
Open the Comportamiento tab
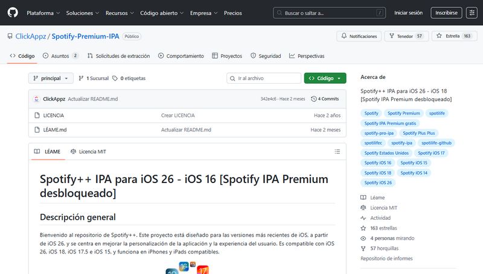181,56
